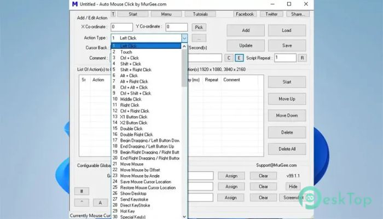Click the Pick button
The image size is (383, 219).
199,27
